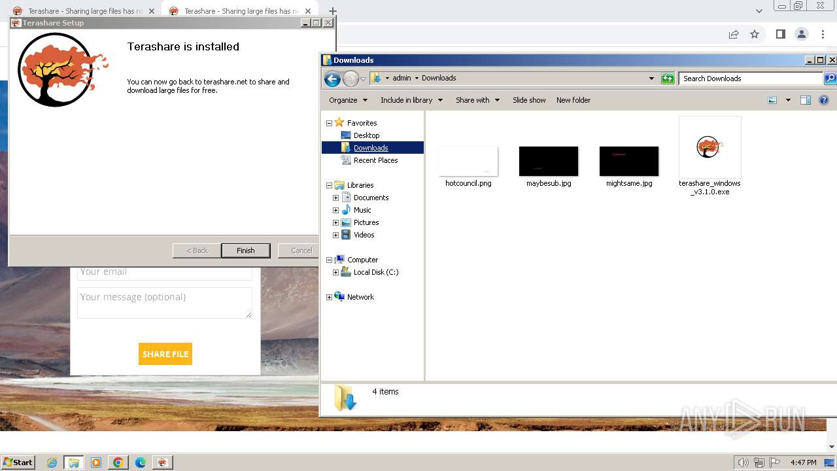The width and height of the screenshot is (837, 471).
Task: Open recent pages dropdown beside Forward arrow
Action: tap(363, 79)
